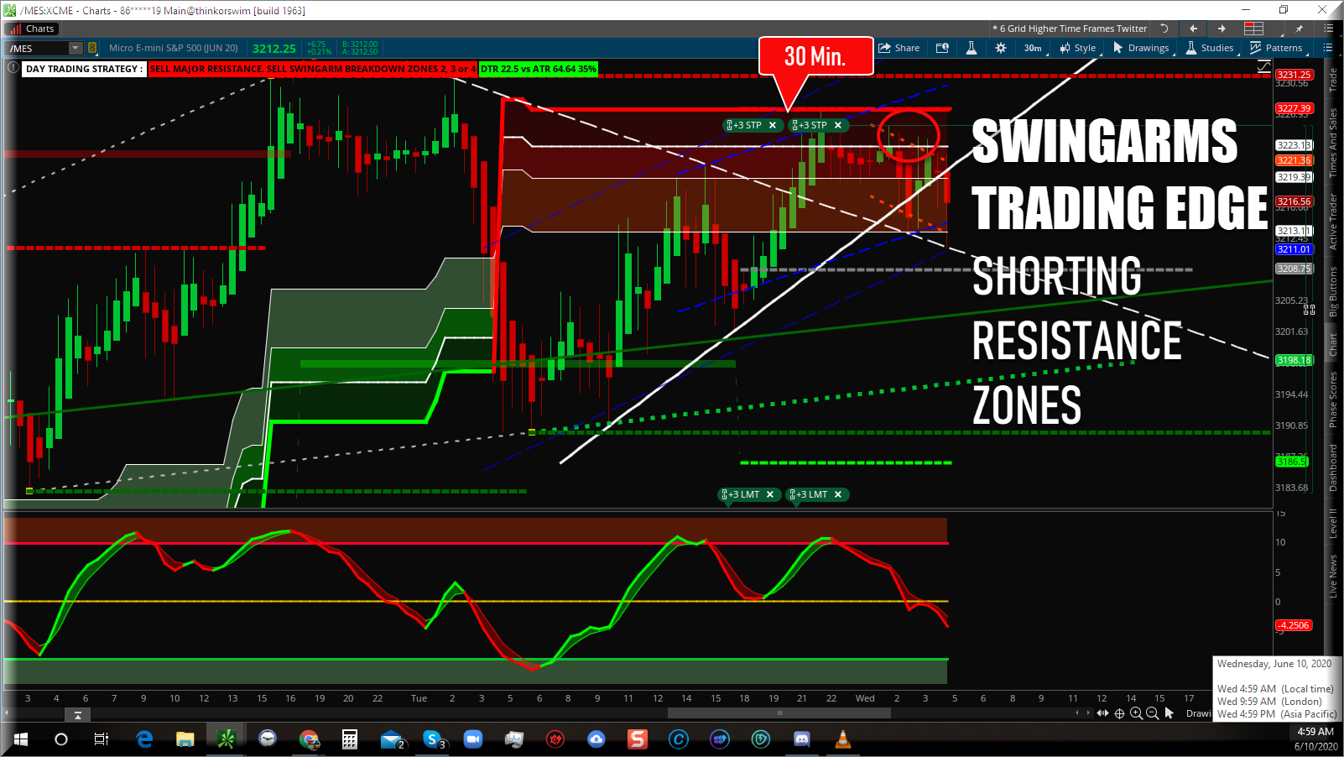The width and height of the screenshot is (1344, 757).
Task: Open the chart grid layout selector
Action: tap(1254, 29)
